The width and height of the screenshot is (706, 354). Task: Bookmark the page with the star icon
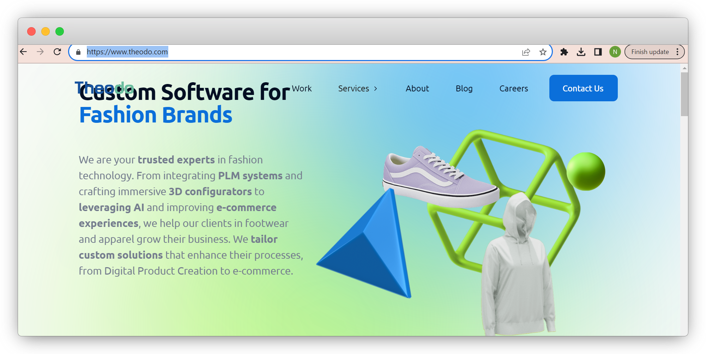point(543,52)
